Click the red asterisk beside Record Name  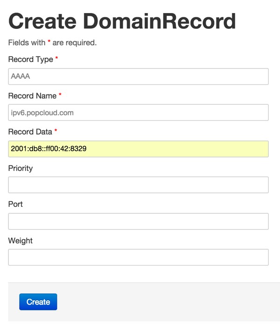pyautogui.click(x=60, y=94)
